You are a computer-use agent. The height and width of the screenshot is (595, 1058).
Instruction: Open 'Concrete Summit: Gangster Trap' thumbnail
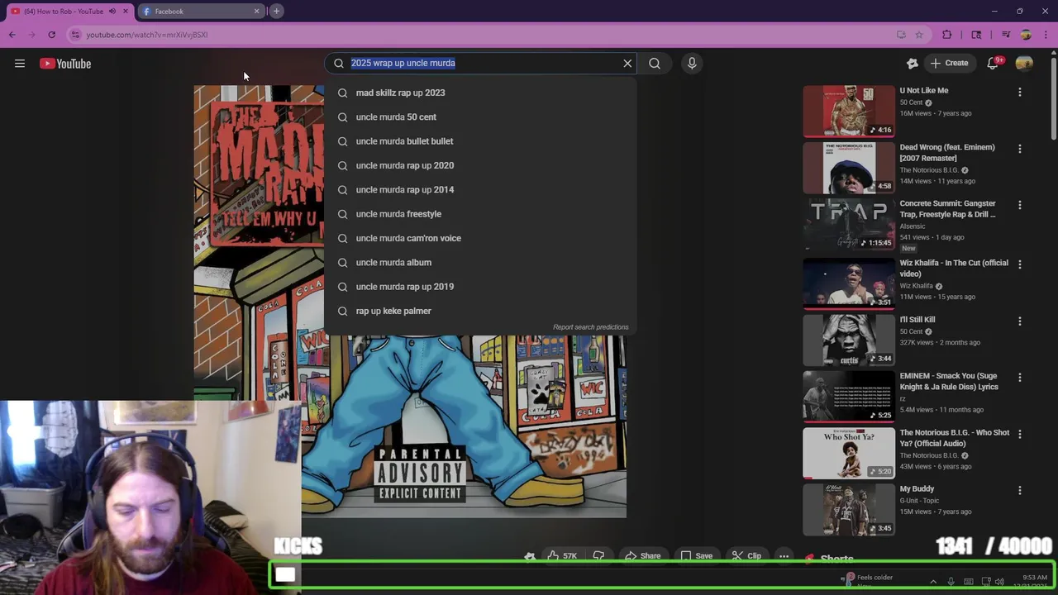pyautogui.click(x=849, y=224)
